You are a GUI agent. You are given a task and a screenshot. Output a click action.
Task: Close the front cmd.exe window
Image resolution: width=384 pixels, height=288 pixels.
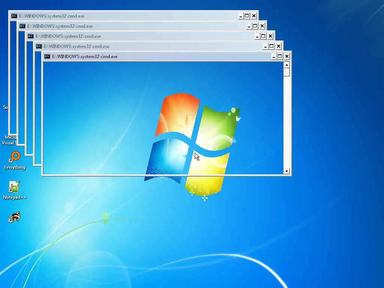(x=287, y=57)
